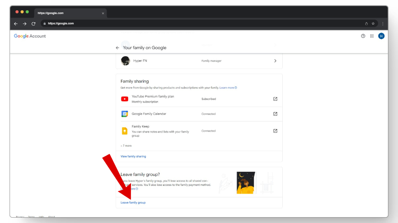Close the https://google.com tab

click(103, 13)
